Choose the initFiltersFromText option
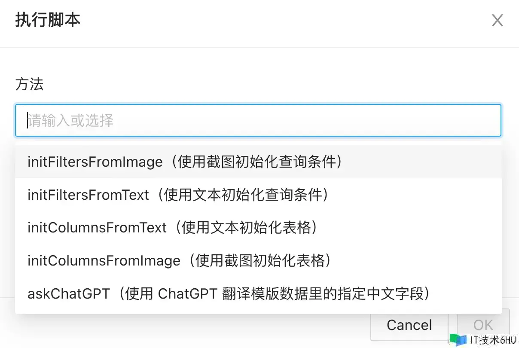The width and height of the screenshot is (519, 348). (258, 195)
